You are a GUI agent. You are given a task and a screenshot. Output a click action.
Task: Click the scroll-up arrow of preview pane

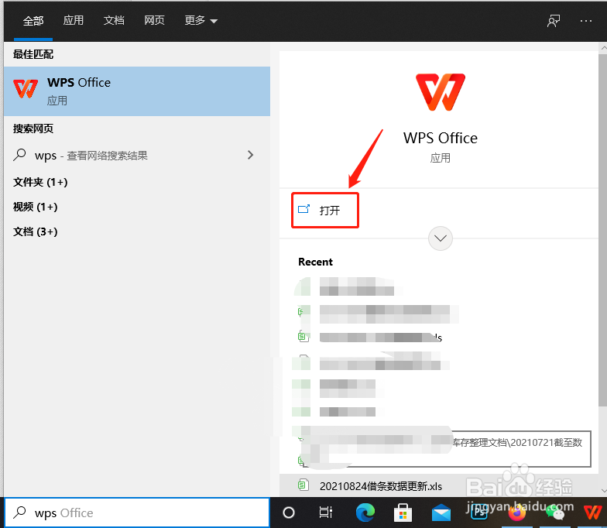point(603,48)
